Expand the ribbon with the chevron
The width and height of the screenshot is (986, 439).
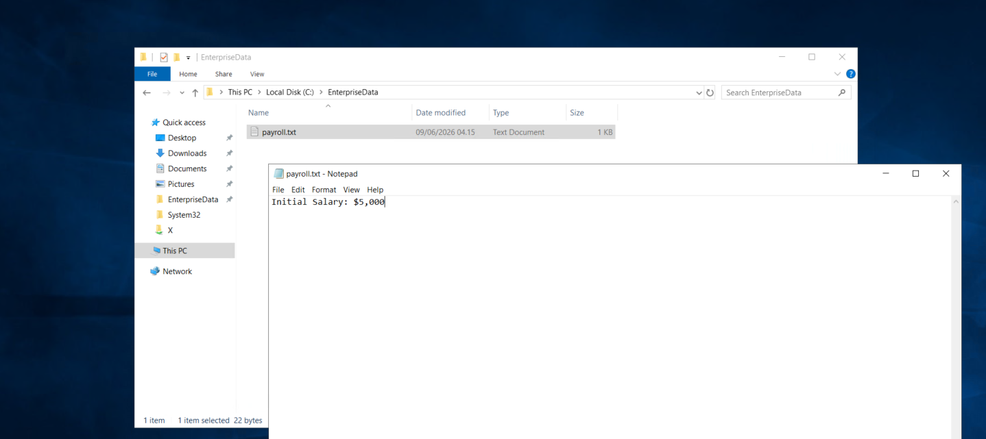(837, 74)
